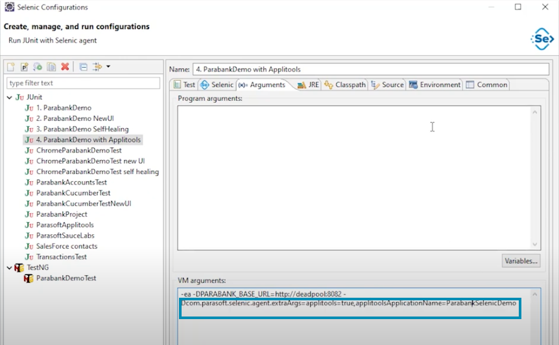This screenshot has height=345, width=559.
Task: Select ChromeParabankDemoTest configuration
Action: tap(78, 150)
